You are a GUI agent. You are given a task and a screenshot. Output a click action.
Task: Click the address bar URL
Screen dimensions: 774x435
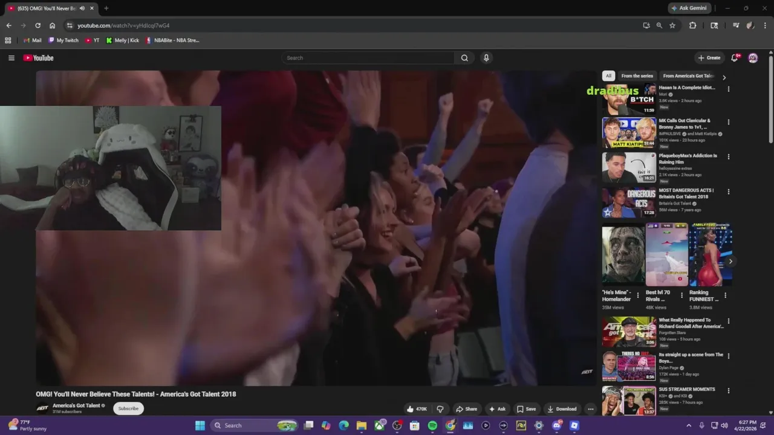tap(123, 25)
